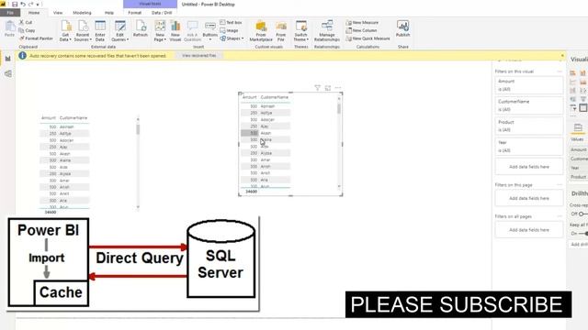Open the Buttons dropdown
The image size is (588, 330).
tap(210, 30)
